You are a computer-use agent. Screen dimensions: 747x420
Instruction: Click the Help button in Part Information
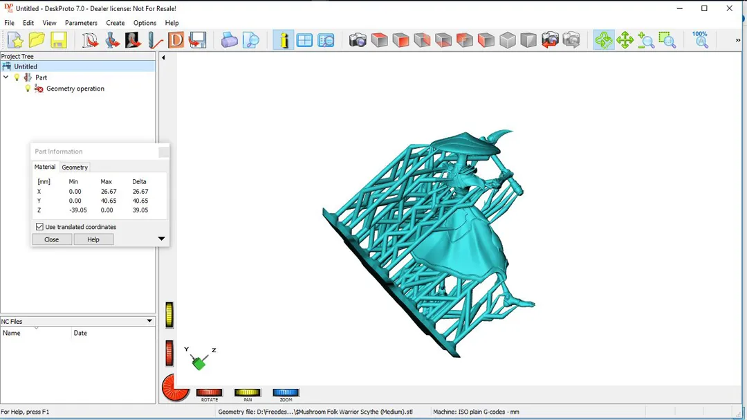93,239
